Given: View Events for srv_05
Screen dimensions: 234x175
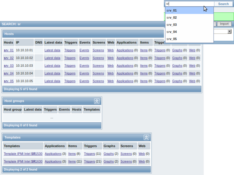Looking at the screenshot, I should coord(84,81).
